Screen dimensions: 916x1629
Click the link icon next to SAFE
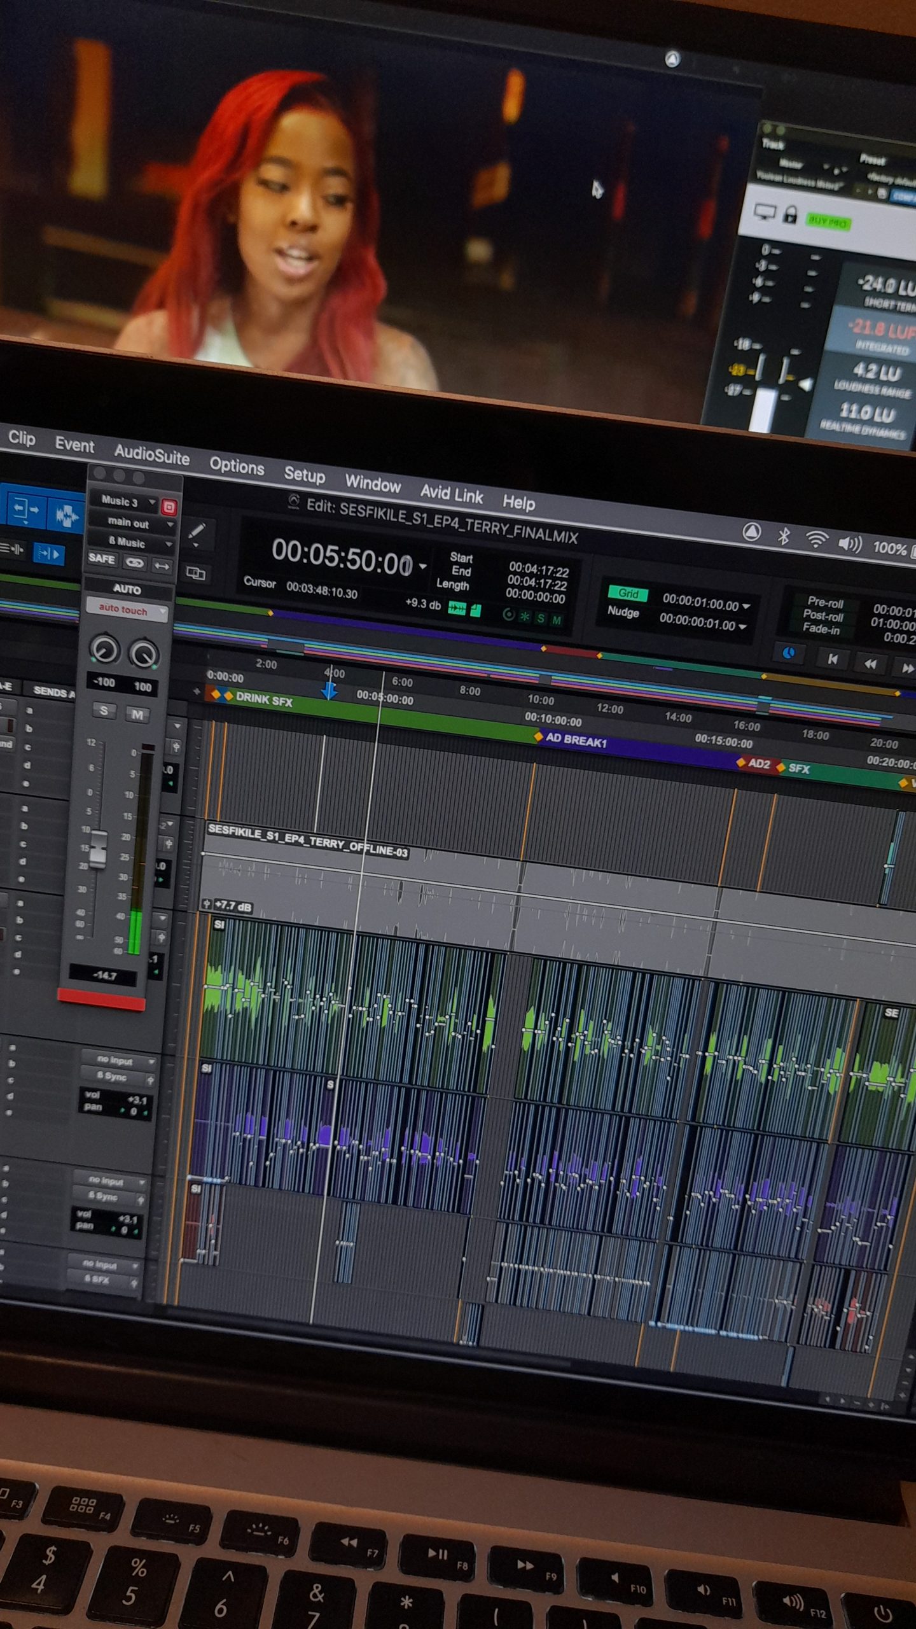point(134,563)
